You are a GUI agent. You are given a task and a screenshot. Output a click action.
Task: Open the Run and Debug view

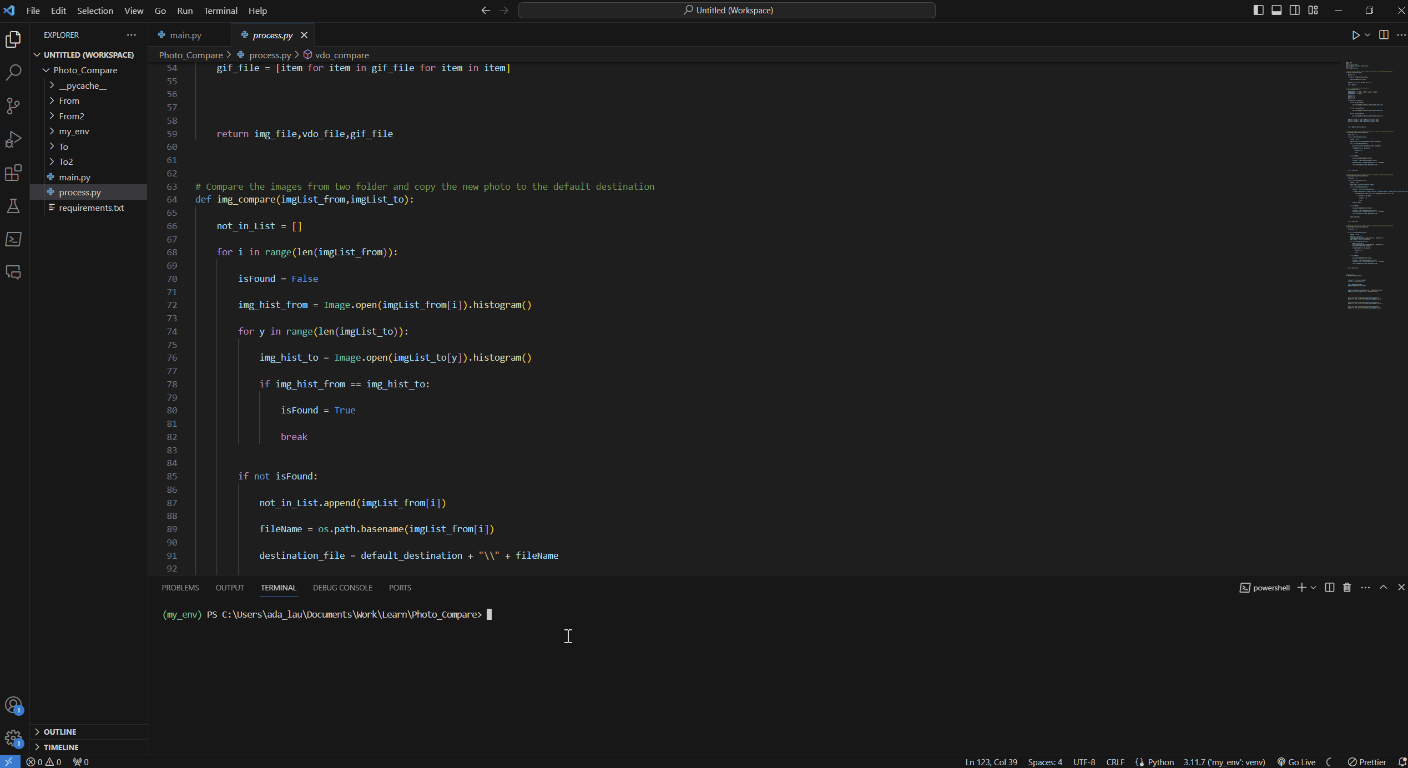pos(13,139)
